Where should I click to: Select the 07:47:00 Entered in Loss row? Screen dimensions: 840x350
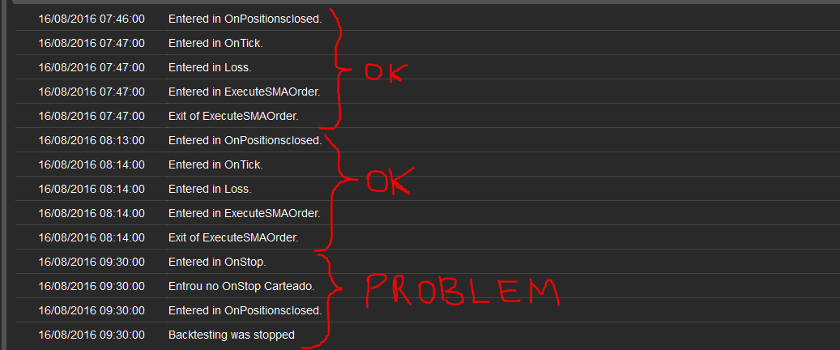pyautogui.click(x=428, y=67)
